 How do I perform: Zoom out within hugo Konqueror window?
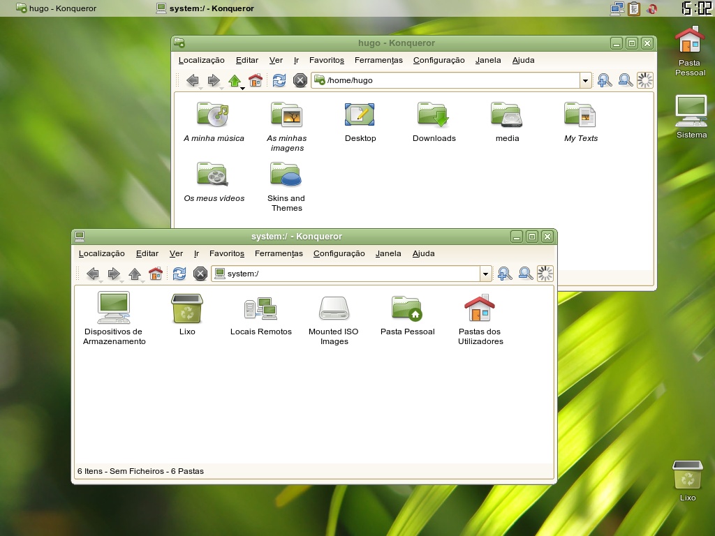click(x=625, y=81)
